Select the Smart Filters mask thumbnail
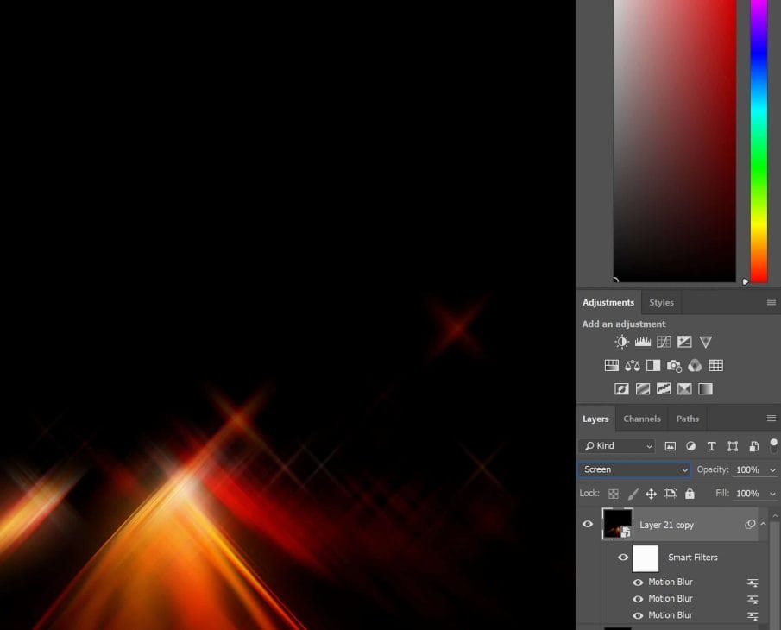The width and height of the screenshot is (781, 630). [x=646, y=558]
